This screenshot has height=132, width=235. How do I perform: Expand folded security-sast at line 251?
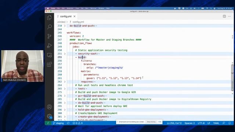[x=65, y=54]
